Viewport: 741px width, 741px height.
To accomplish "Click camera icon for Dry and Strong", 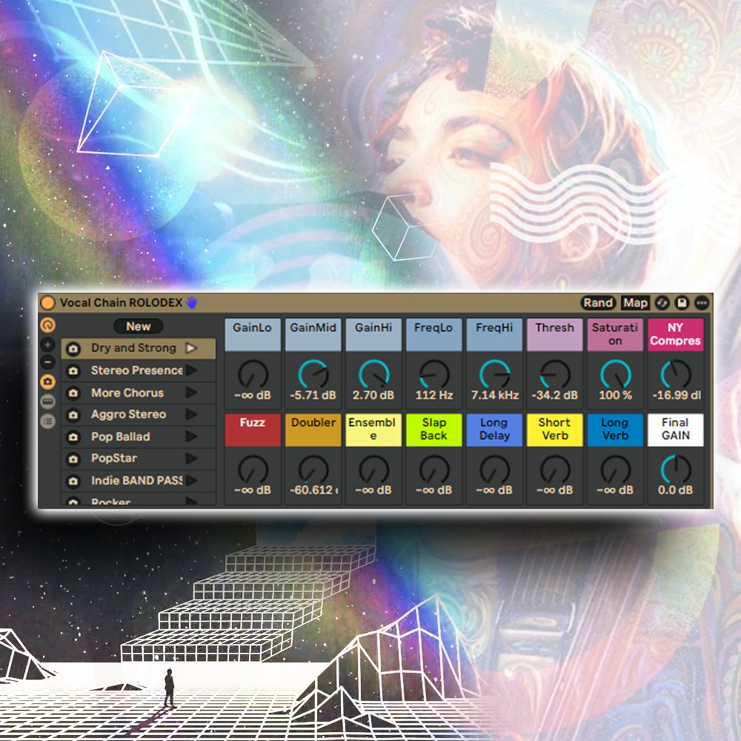I will click(73, 349).
